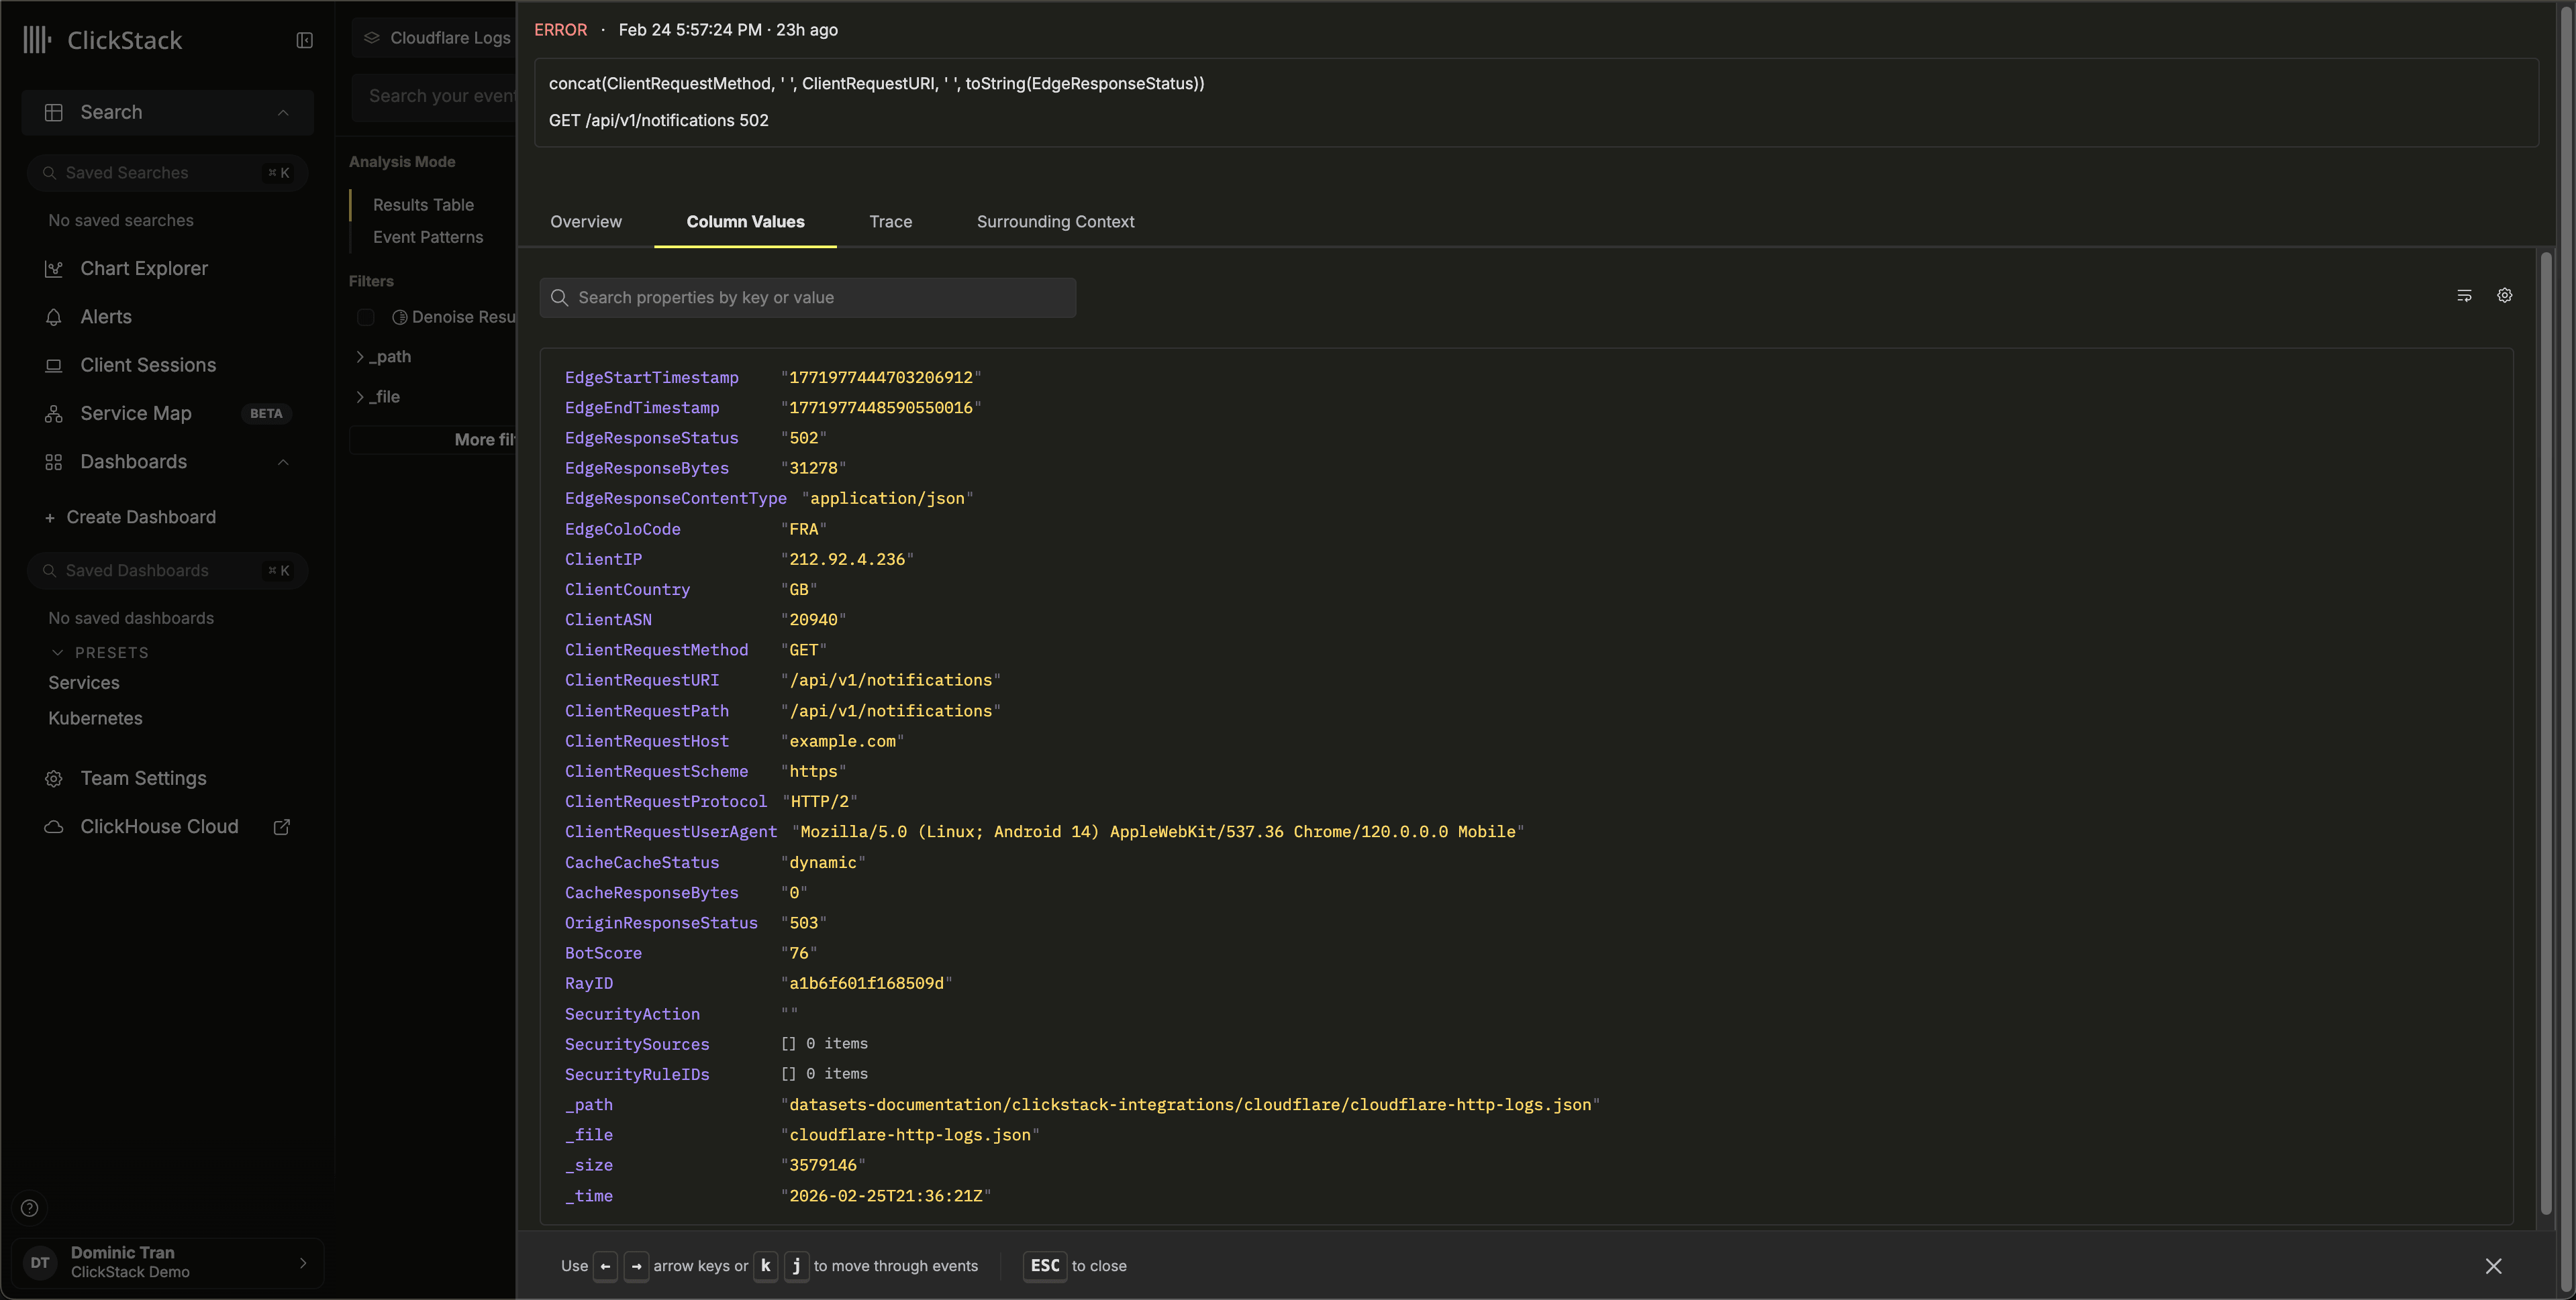Click the ClientRequestHost value example.com
This screenshot has height=1300, width=2576.
[842, 741]
